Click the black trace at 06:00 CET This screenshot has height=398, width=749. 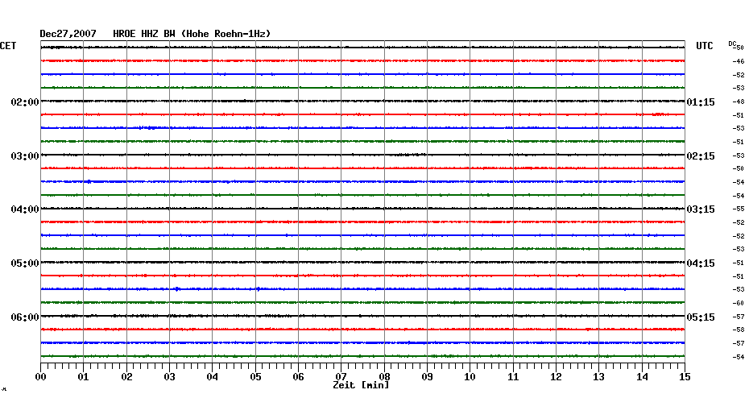[362, 316]
